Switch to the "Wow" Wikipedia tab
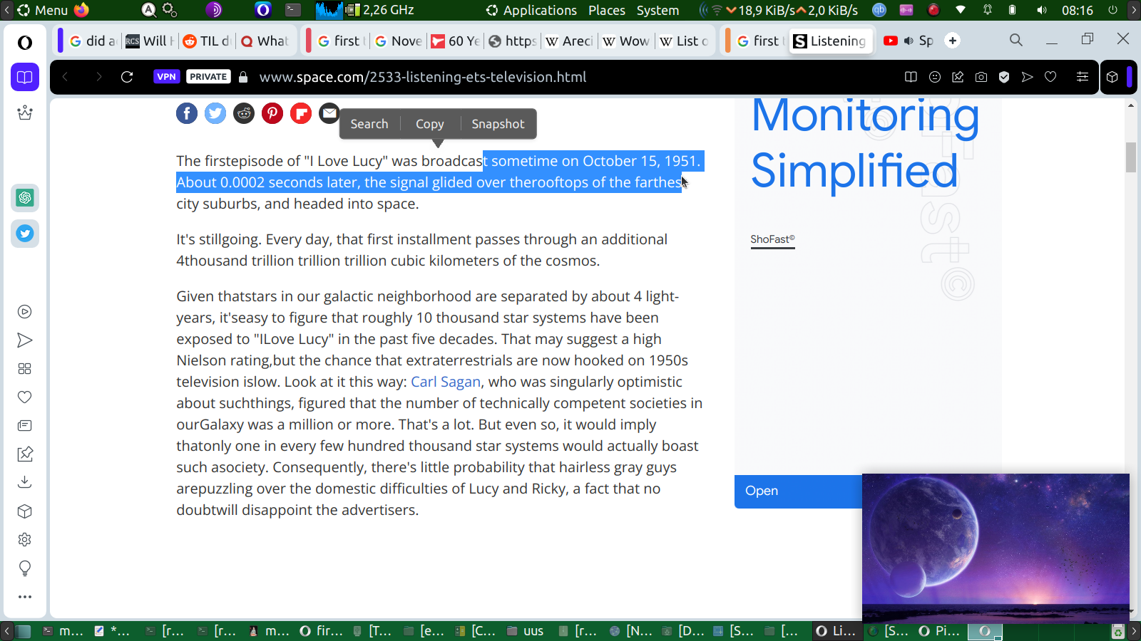 626,41
